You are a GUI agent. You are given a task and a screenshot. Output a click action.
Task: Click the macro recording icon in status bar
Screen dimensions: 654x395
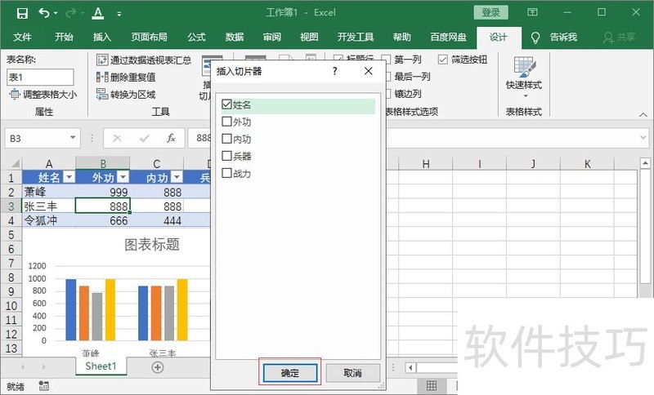coord(43,386)
